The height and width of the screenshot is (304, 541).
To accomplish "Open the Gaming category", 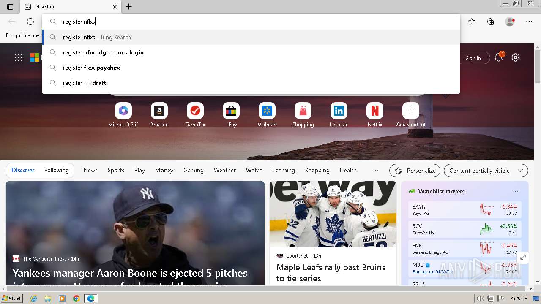I will pos(194,170).
